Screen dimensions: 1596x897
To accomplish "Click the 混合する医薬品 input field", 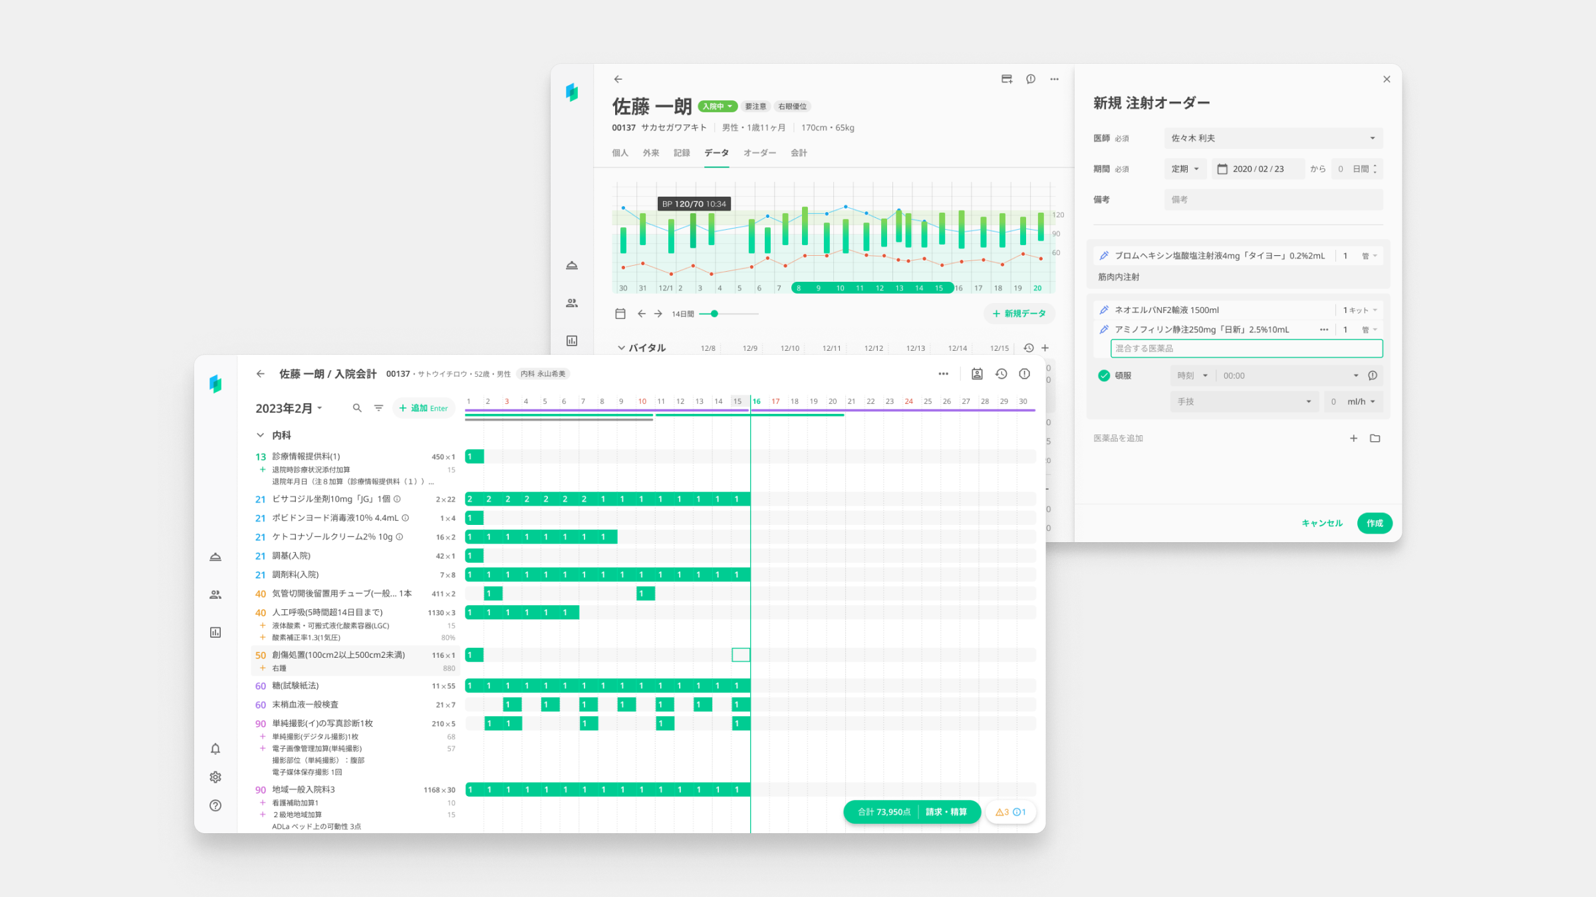I will (x=1246, y=348).
